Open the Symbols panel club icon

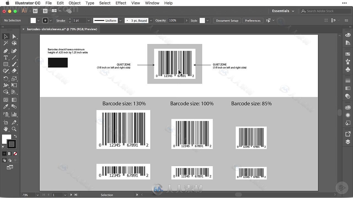tap(348, 70)
